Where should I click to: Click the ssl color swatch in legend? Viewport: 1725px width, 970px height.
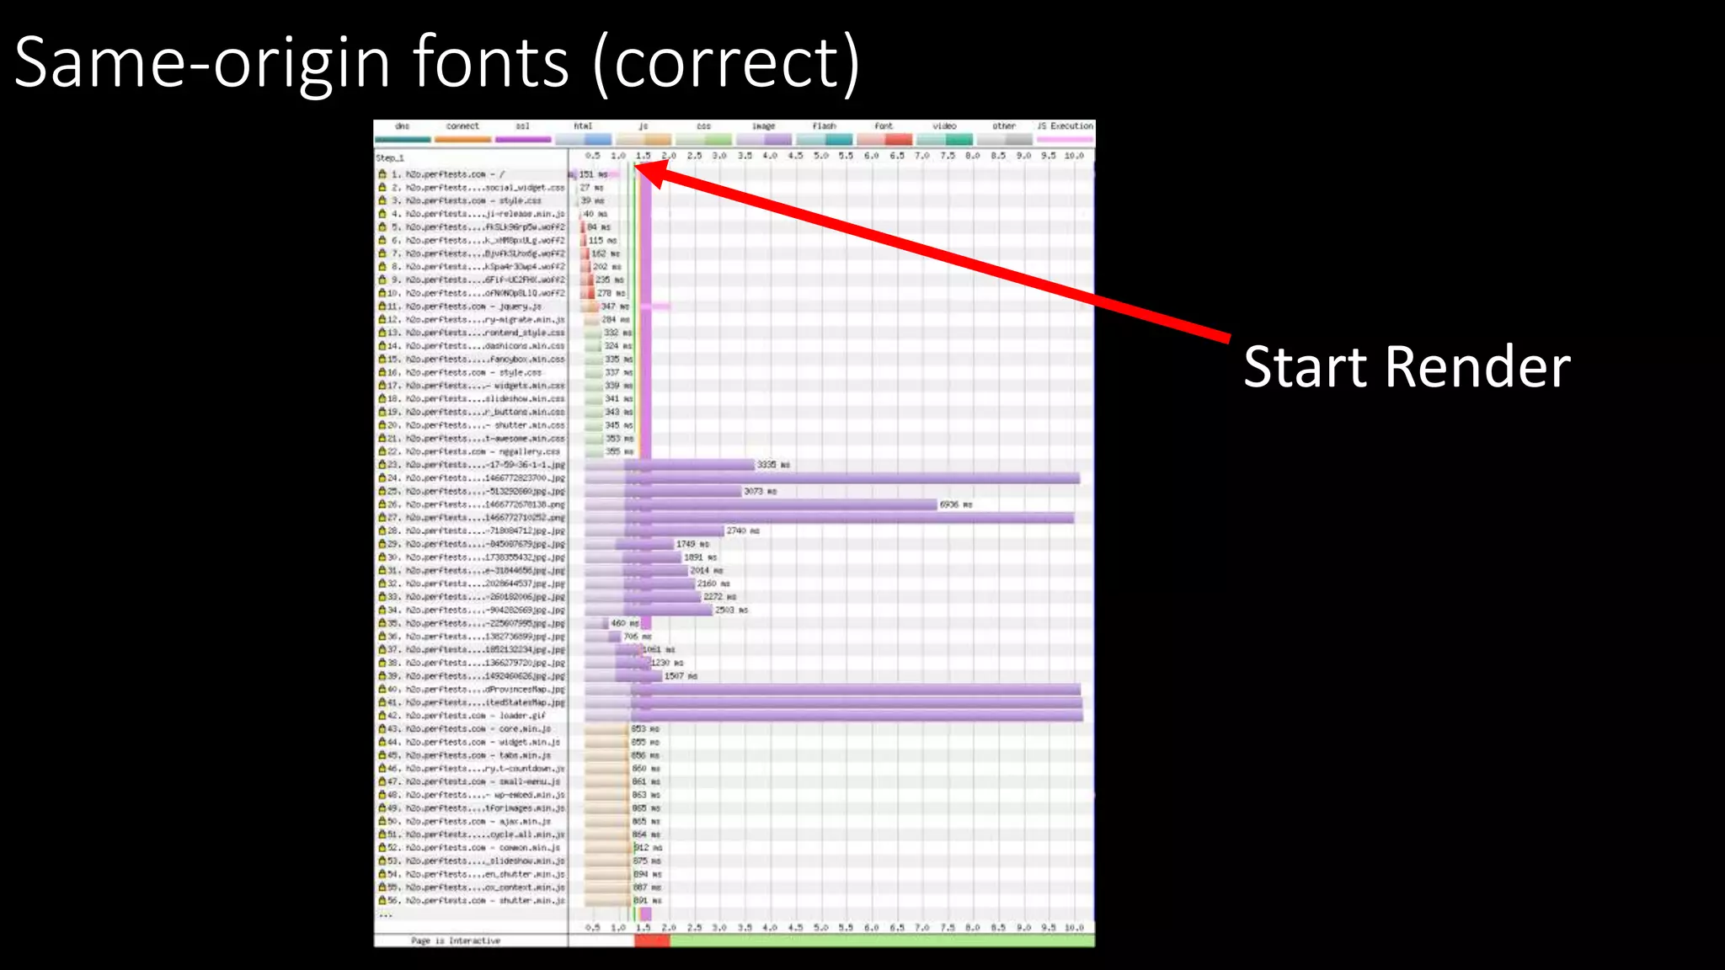click(x=523, y=139)
